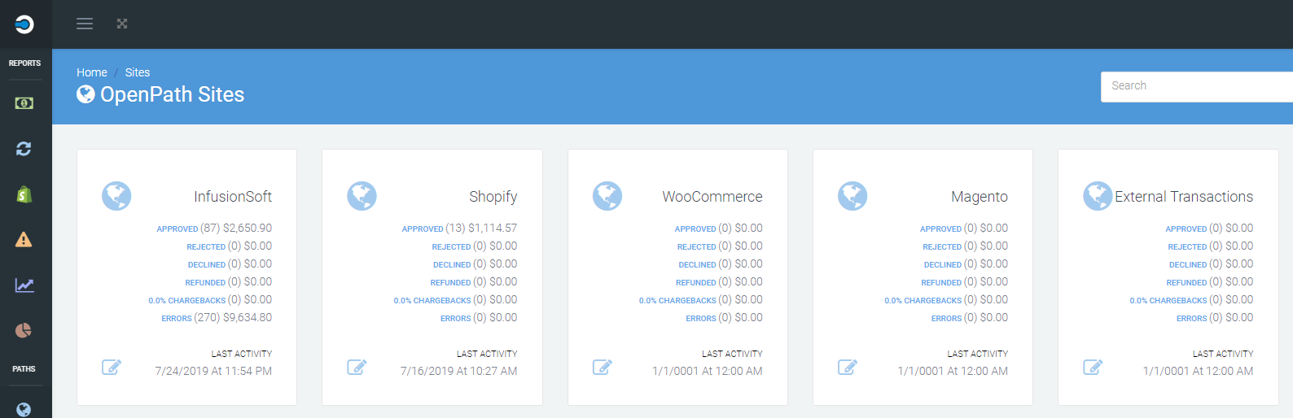
Task: Edit the InfusionSoft site
Action: (112, 367)
